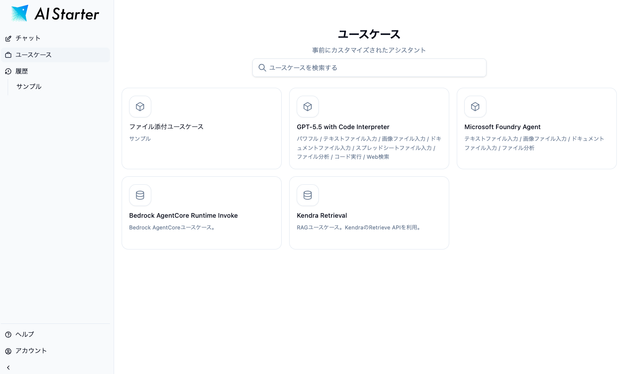The width and height of the screenshot is (621, 374).
Task: Select ユースケース in the sidebar
Action: click(55, 55)
